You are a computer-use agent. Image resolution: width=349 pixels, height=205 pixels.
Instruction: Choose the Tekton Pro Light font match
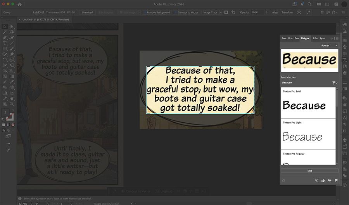pyautogui.click(x=308, y=134)
